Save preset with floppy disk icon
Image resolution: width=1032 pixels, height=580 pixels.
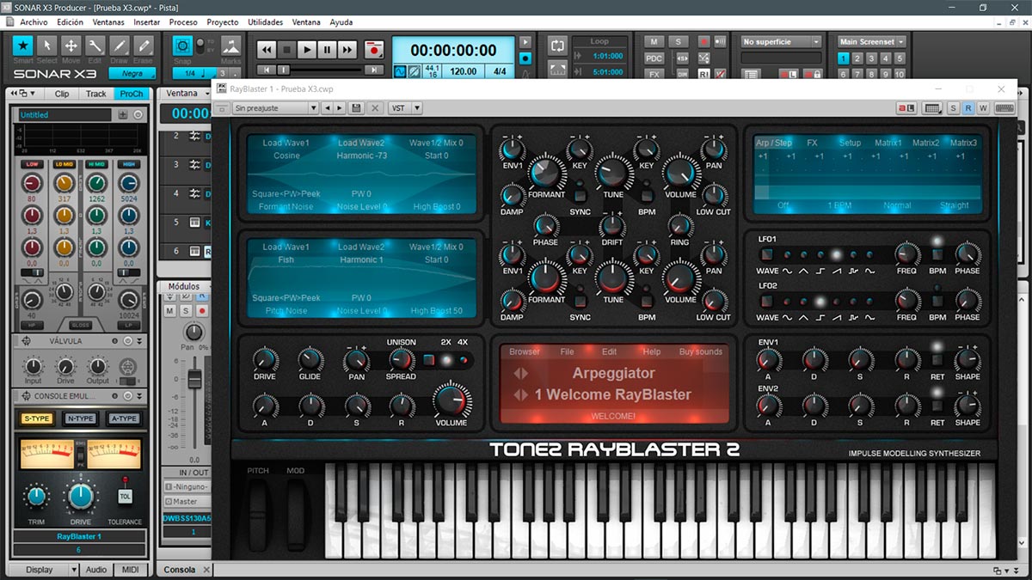(x=356, y=108)
